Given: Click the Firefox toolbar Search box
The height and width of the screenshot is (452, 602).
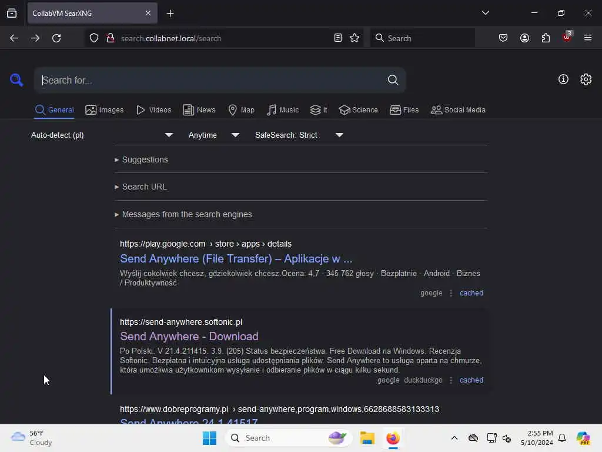Looking at the screenshot, I should point(422,38).
